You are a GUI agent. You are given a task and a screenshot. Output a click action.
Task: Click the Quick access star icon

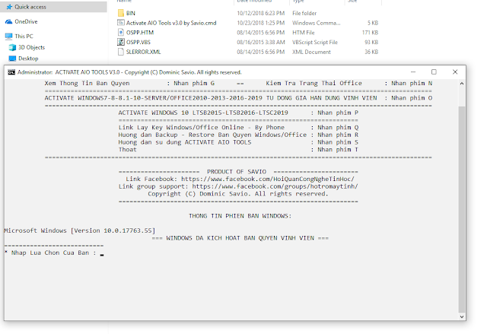coord(9,7)
